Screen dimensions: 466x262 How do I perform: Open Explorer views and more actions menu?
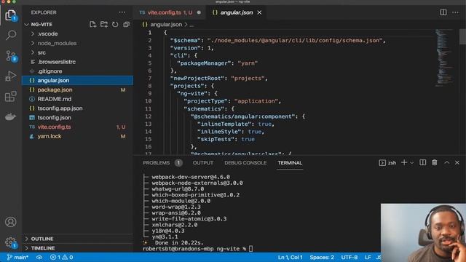122,12
